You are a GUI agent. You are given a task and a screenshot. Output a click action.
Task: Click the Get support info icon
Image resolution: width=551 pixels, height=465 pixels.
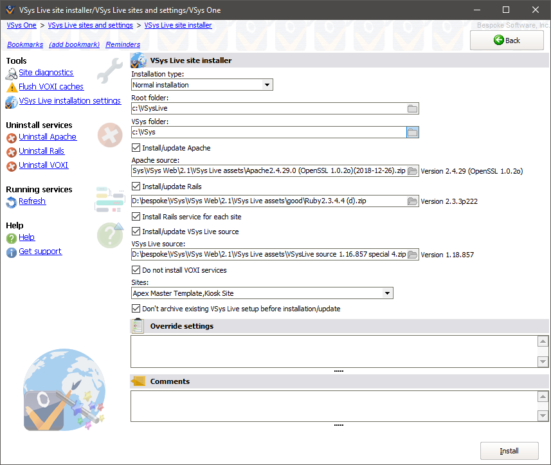click(12, 252)
